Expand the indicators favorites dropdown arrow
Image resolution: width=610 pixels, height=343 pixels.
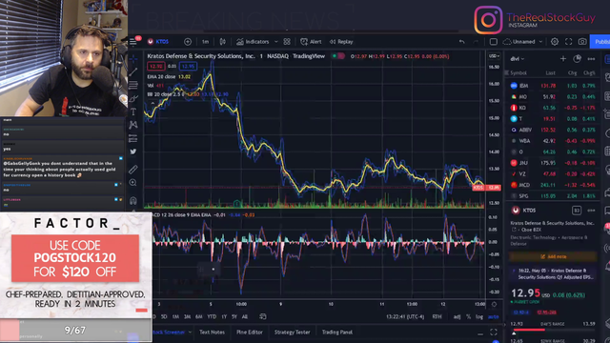pyautogui.click(x=276, y=42)
